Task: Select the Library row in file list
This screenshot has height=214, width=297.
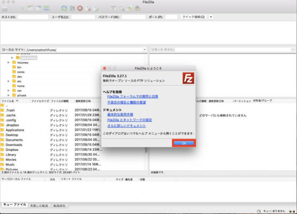Action: tap(51, 155)
